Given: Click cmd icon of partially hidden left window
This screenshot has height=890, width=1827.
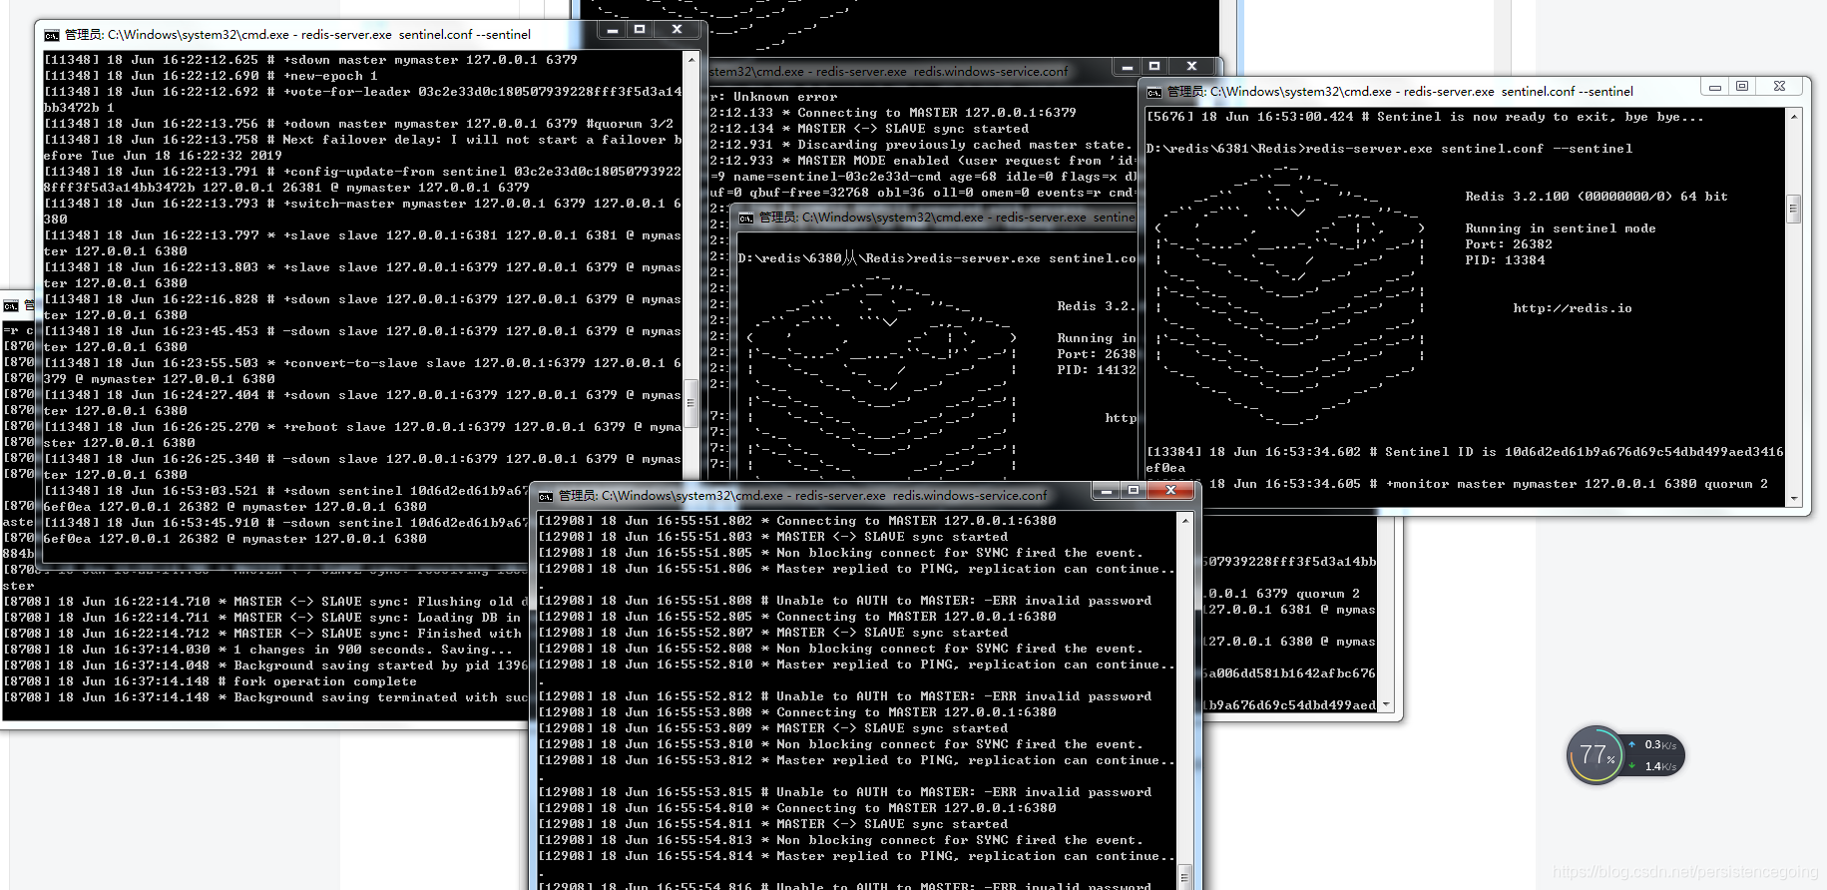Looking at the screenshot, I should (11, 306).
